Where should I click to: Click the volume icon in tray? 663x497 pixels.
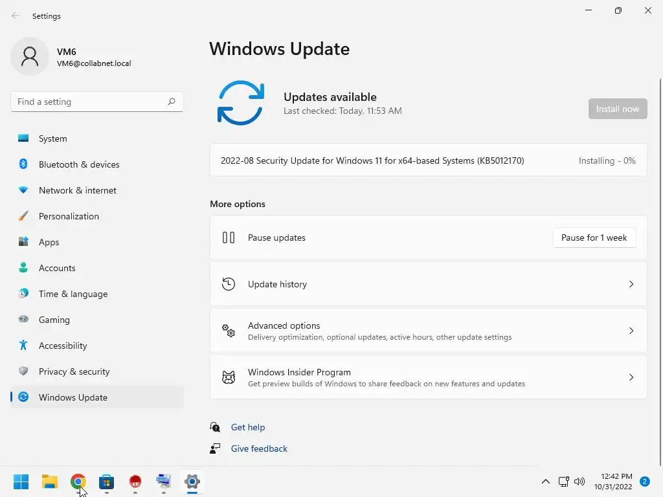coord(579,481)
